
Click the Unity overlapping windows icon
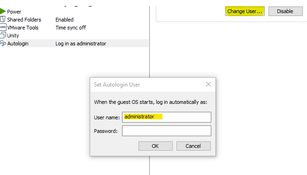tap(3, 35)
